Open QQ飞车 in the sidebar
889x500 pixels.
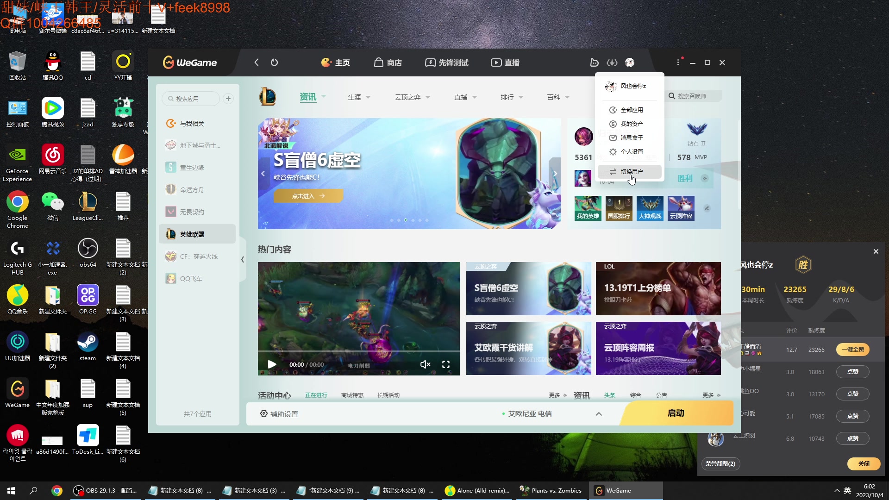tap(197, 279)
